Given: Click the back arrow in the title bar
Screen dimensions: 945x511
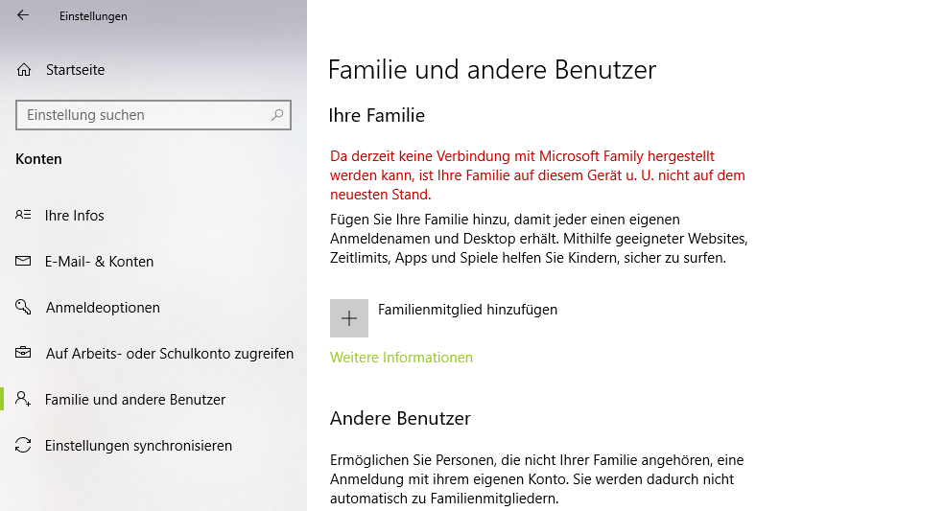Looking at the screenshot, I should (x=23, y=15).
